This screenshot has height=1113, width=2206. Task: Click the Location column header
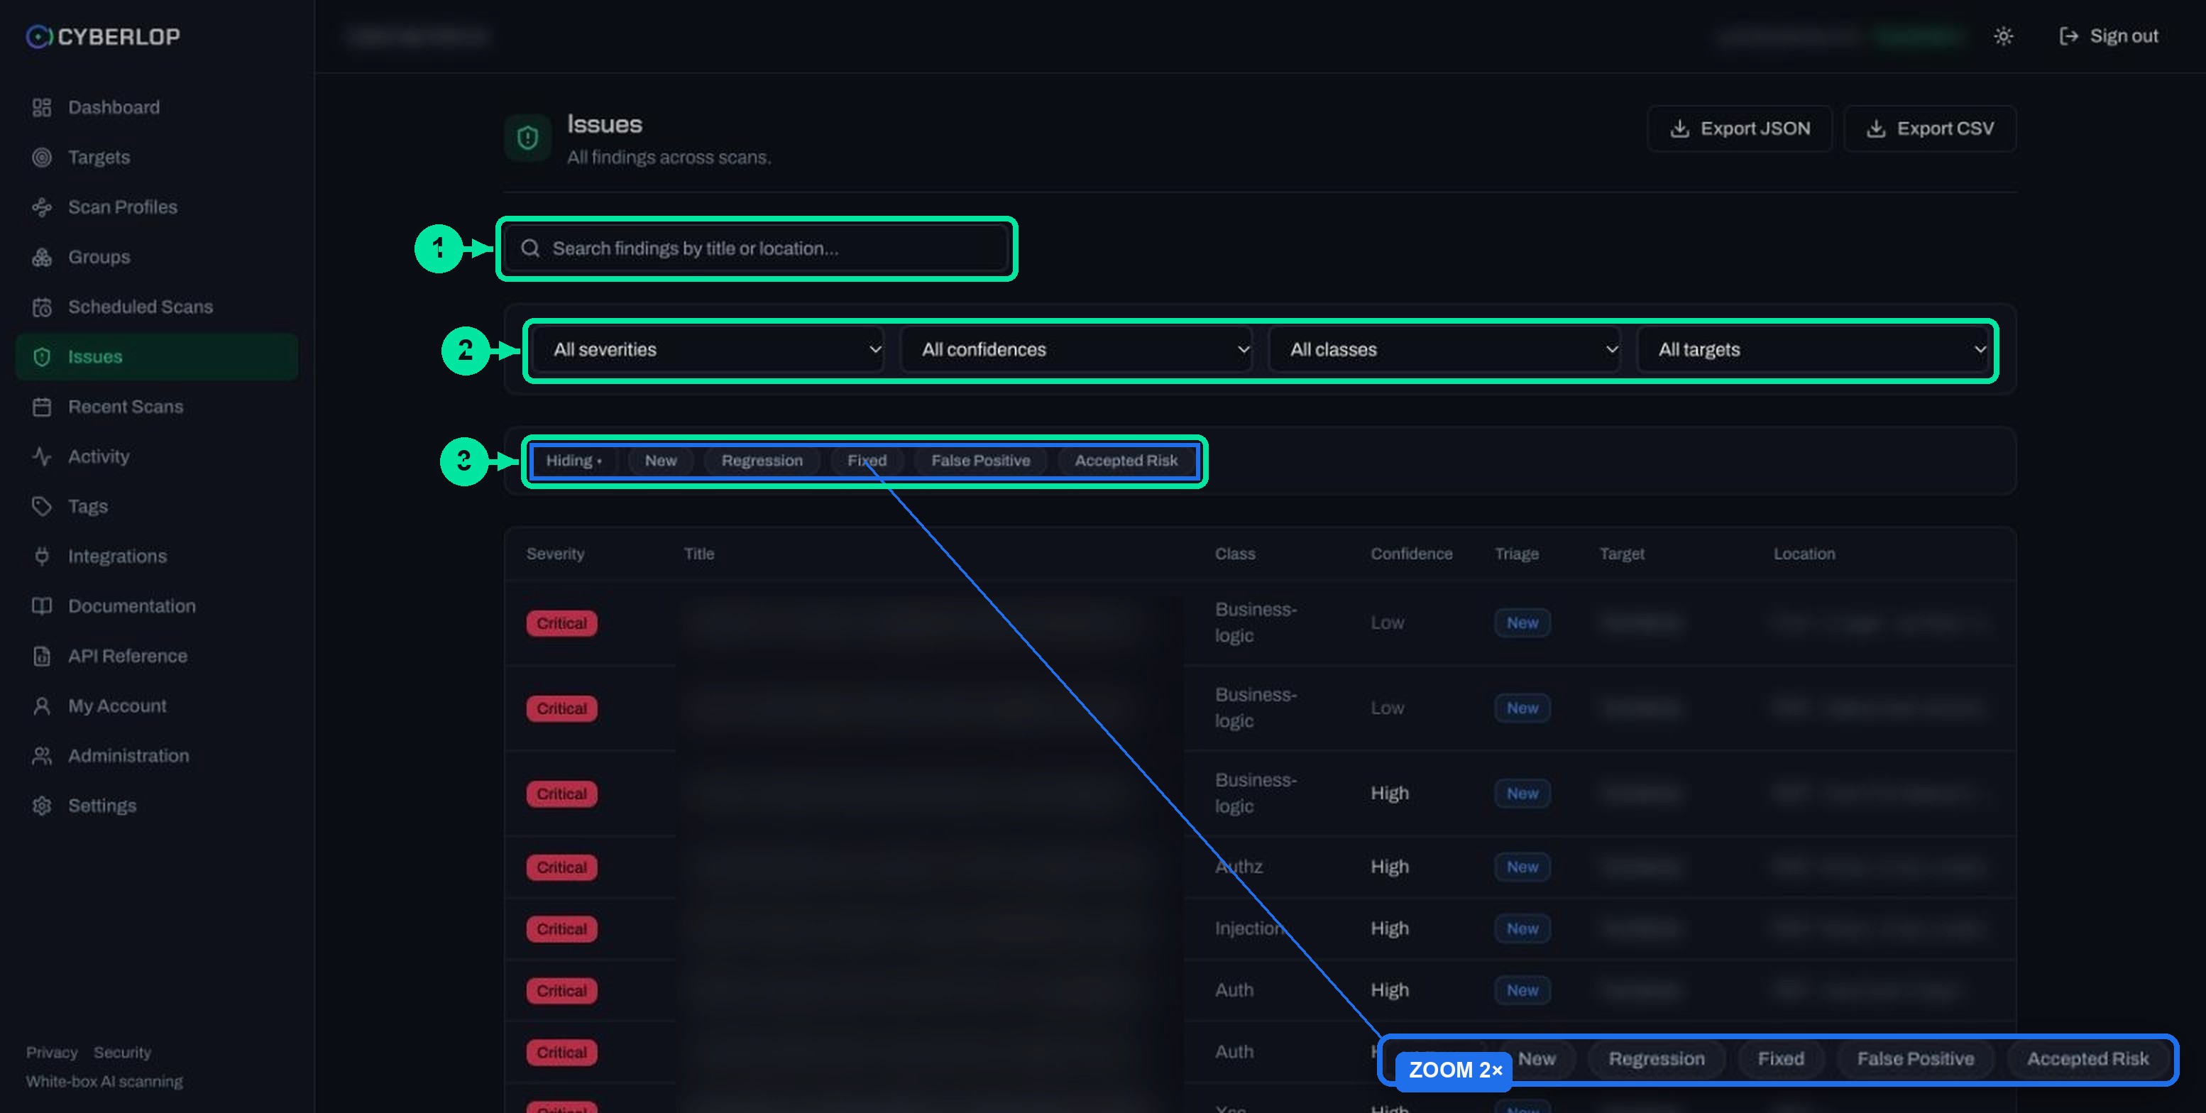[x=1804, y=554]
